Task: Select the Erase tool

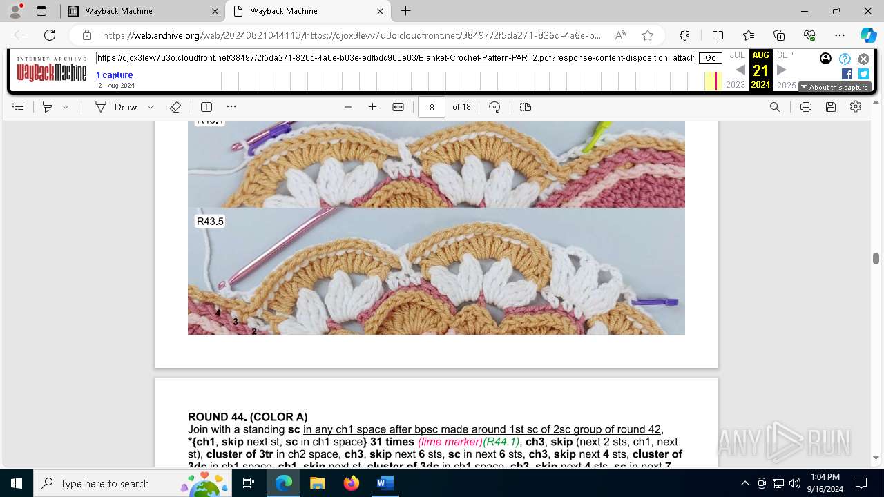Action: click(175, 107)
